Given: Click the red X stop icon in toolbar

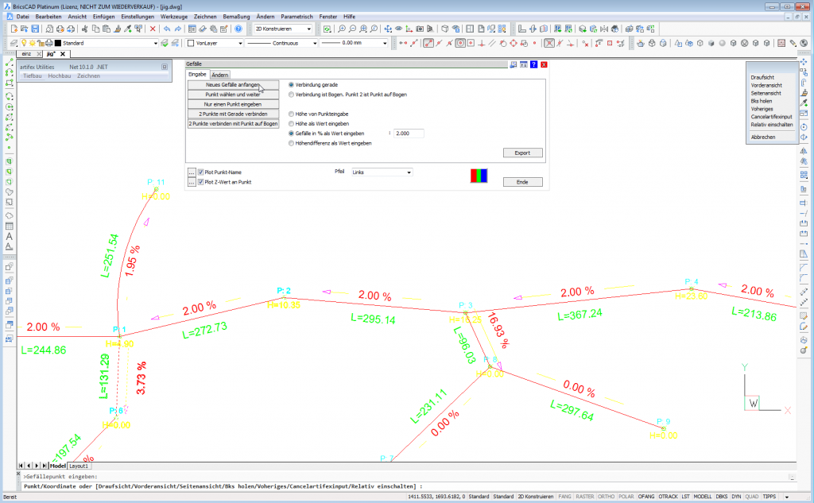Looking at the screenshot, I should 153,29.
